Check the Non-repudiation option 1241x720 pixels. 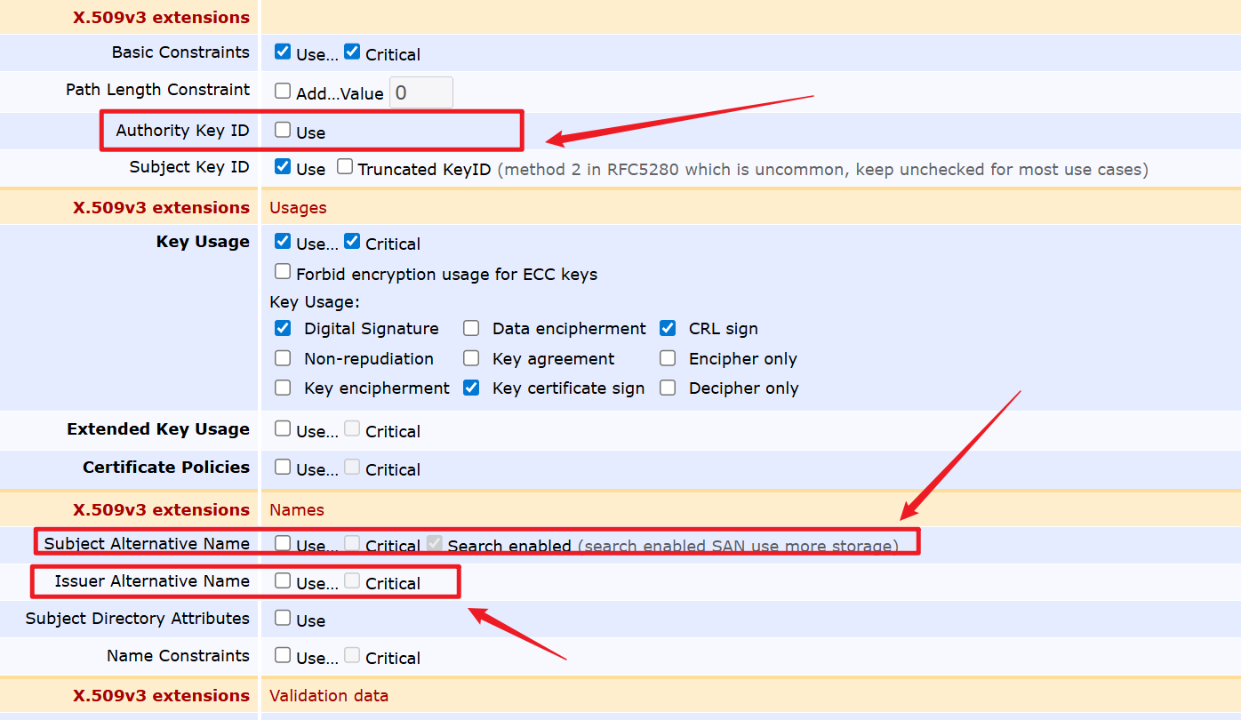tap(283, 358)
